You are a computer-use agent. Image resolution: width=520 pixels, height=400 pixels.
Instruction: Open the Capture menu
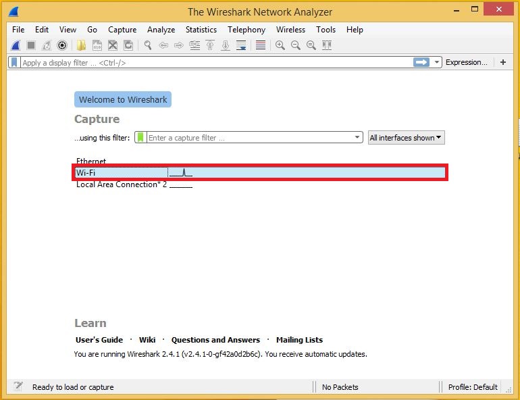click(x=122, y=30)
